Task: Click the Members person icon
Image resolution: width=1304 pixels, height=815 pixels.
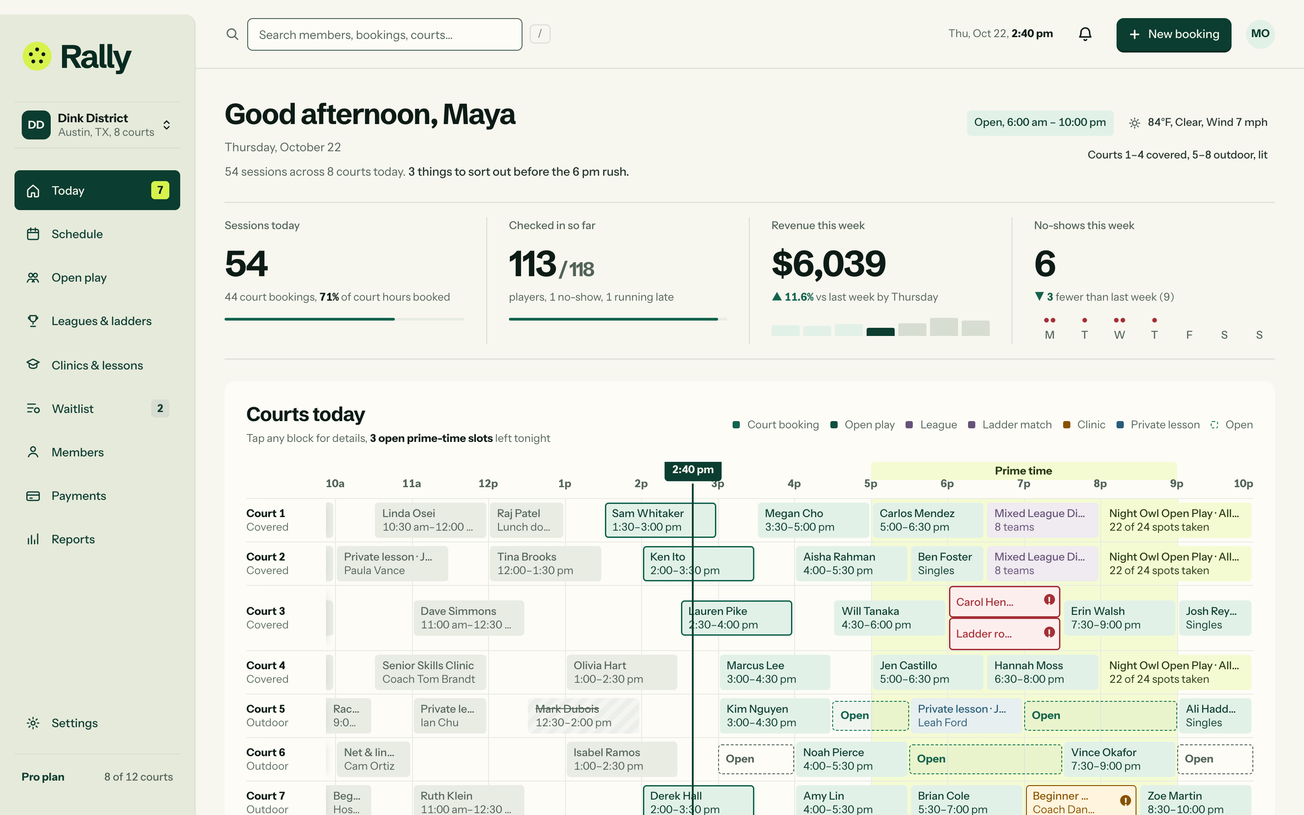Action: 33,452
